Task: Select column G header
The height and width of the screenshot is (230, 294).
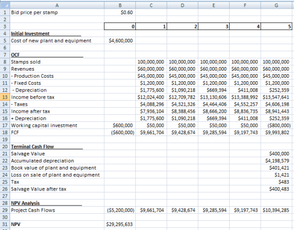Action: 276,6
